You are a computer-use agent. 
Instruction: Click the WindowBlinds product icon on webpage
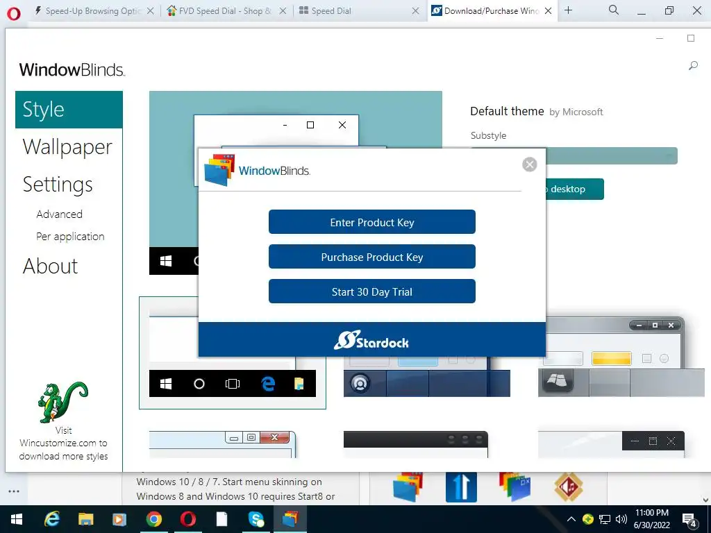coord(407,487)
